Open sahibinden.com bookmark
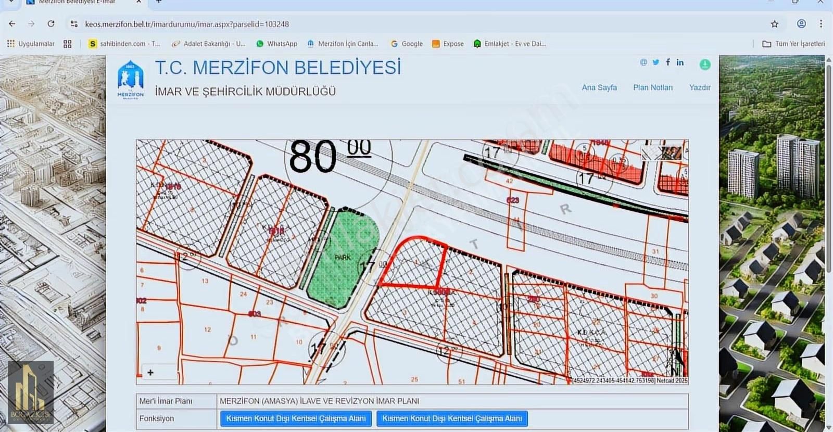833x432 pixels. (124, 44)
